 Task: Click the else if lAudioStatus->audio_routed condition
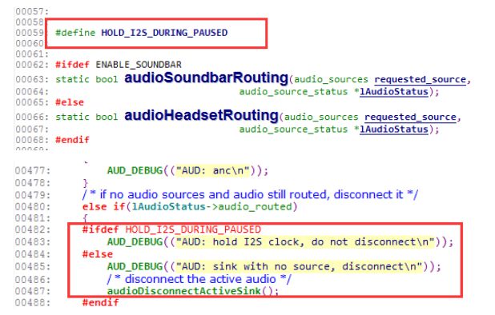point(190,207)
